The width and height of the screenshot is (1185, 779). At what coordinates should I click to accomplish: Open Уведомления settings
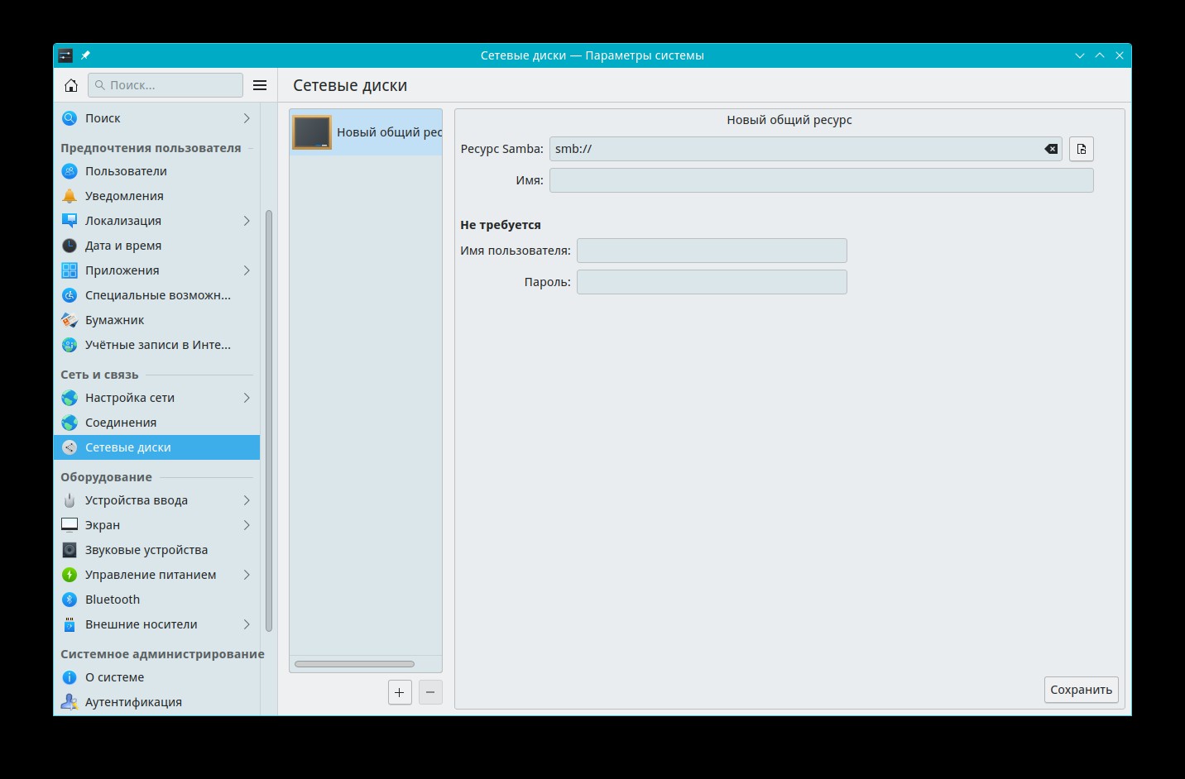[x=156, y=196]
